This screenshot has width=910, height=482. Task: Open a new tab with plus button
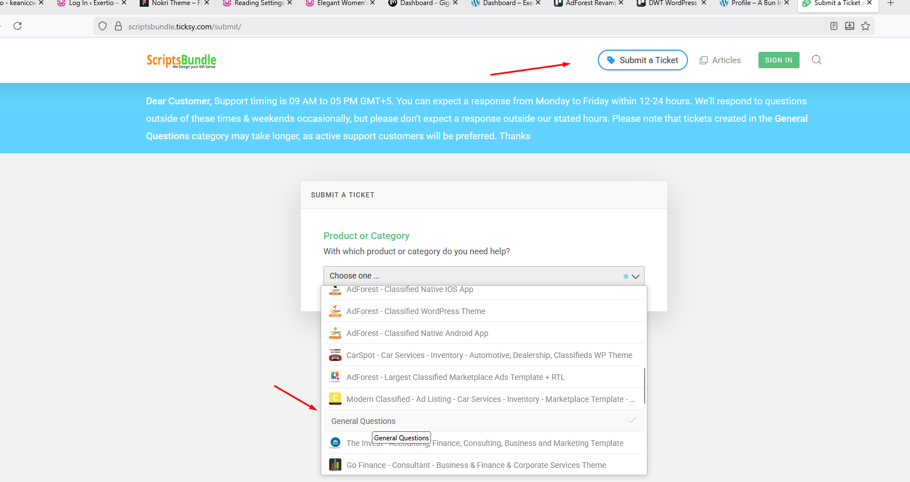[x=891, y=3]
